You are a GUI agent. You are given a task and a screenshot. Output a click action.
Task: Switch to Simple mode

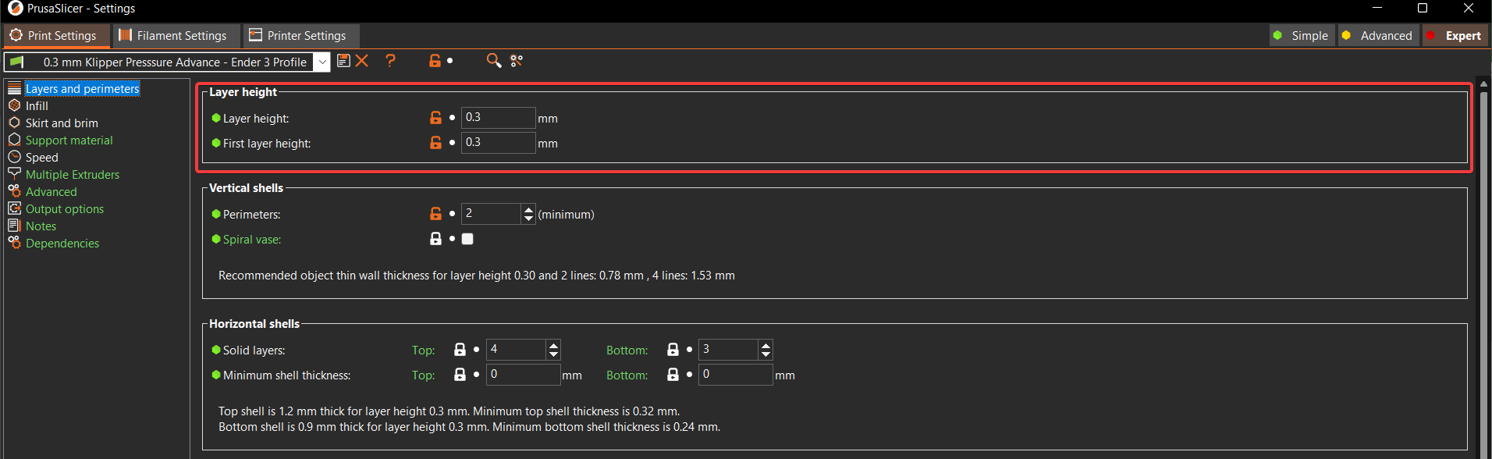coord(1302,36)
